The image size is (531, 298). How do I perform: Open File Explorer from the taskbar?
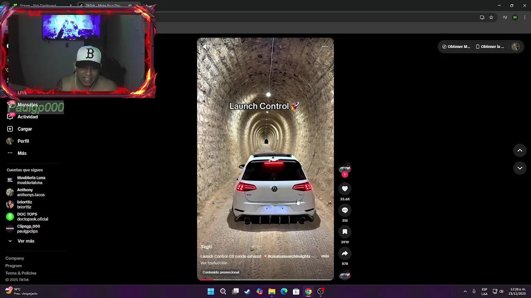[x=272, y=291]
